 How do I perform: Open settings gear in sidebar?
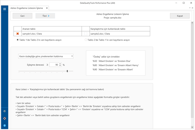coord(5,111)
